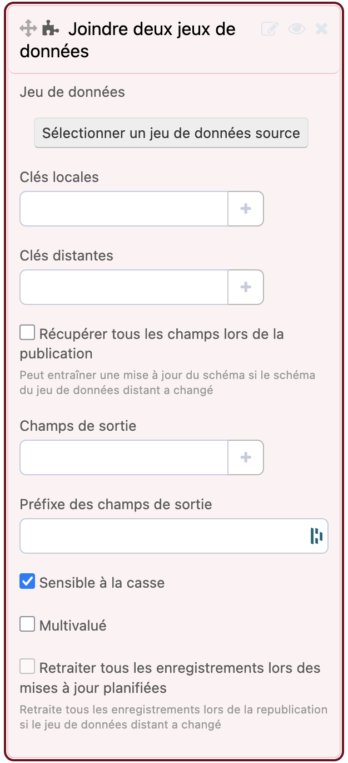Click the Préfixe des champs de sortie field
This screenshot has width=348, height=763.
coord(161,536)
